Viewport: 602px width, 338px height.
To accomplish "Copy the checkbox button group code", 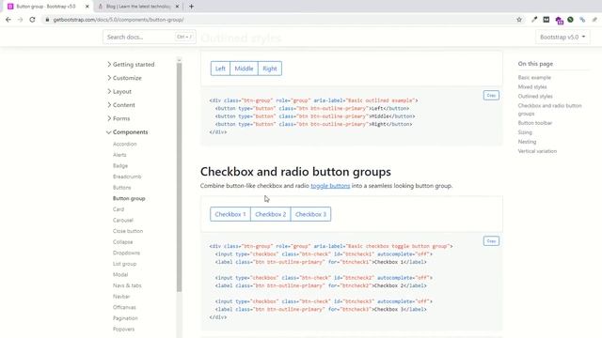I will [491, 241].
